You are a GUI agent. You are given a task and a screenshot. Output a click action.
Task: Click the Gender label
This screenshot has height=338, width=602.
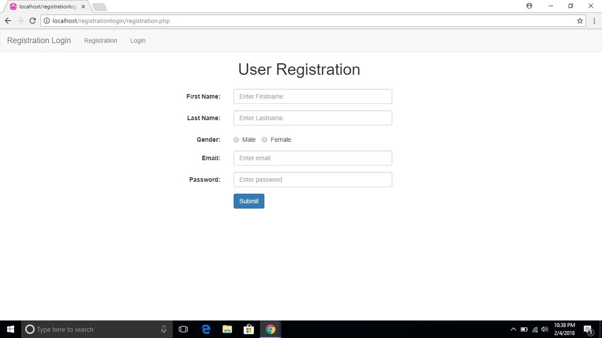[x=208, y=139]
